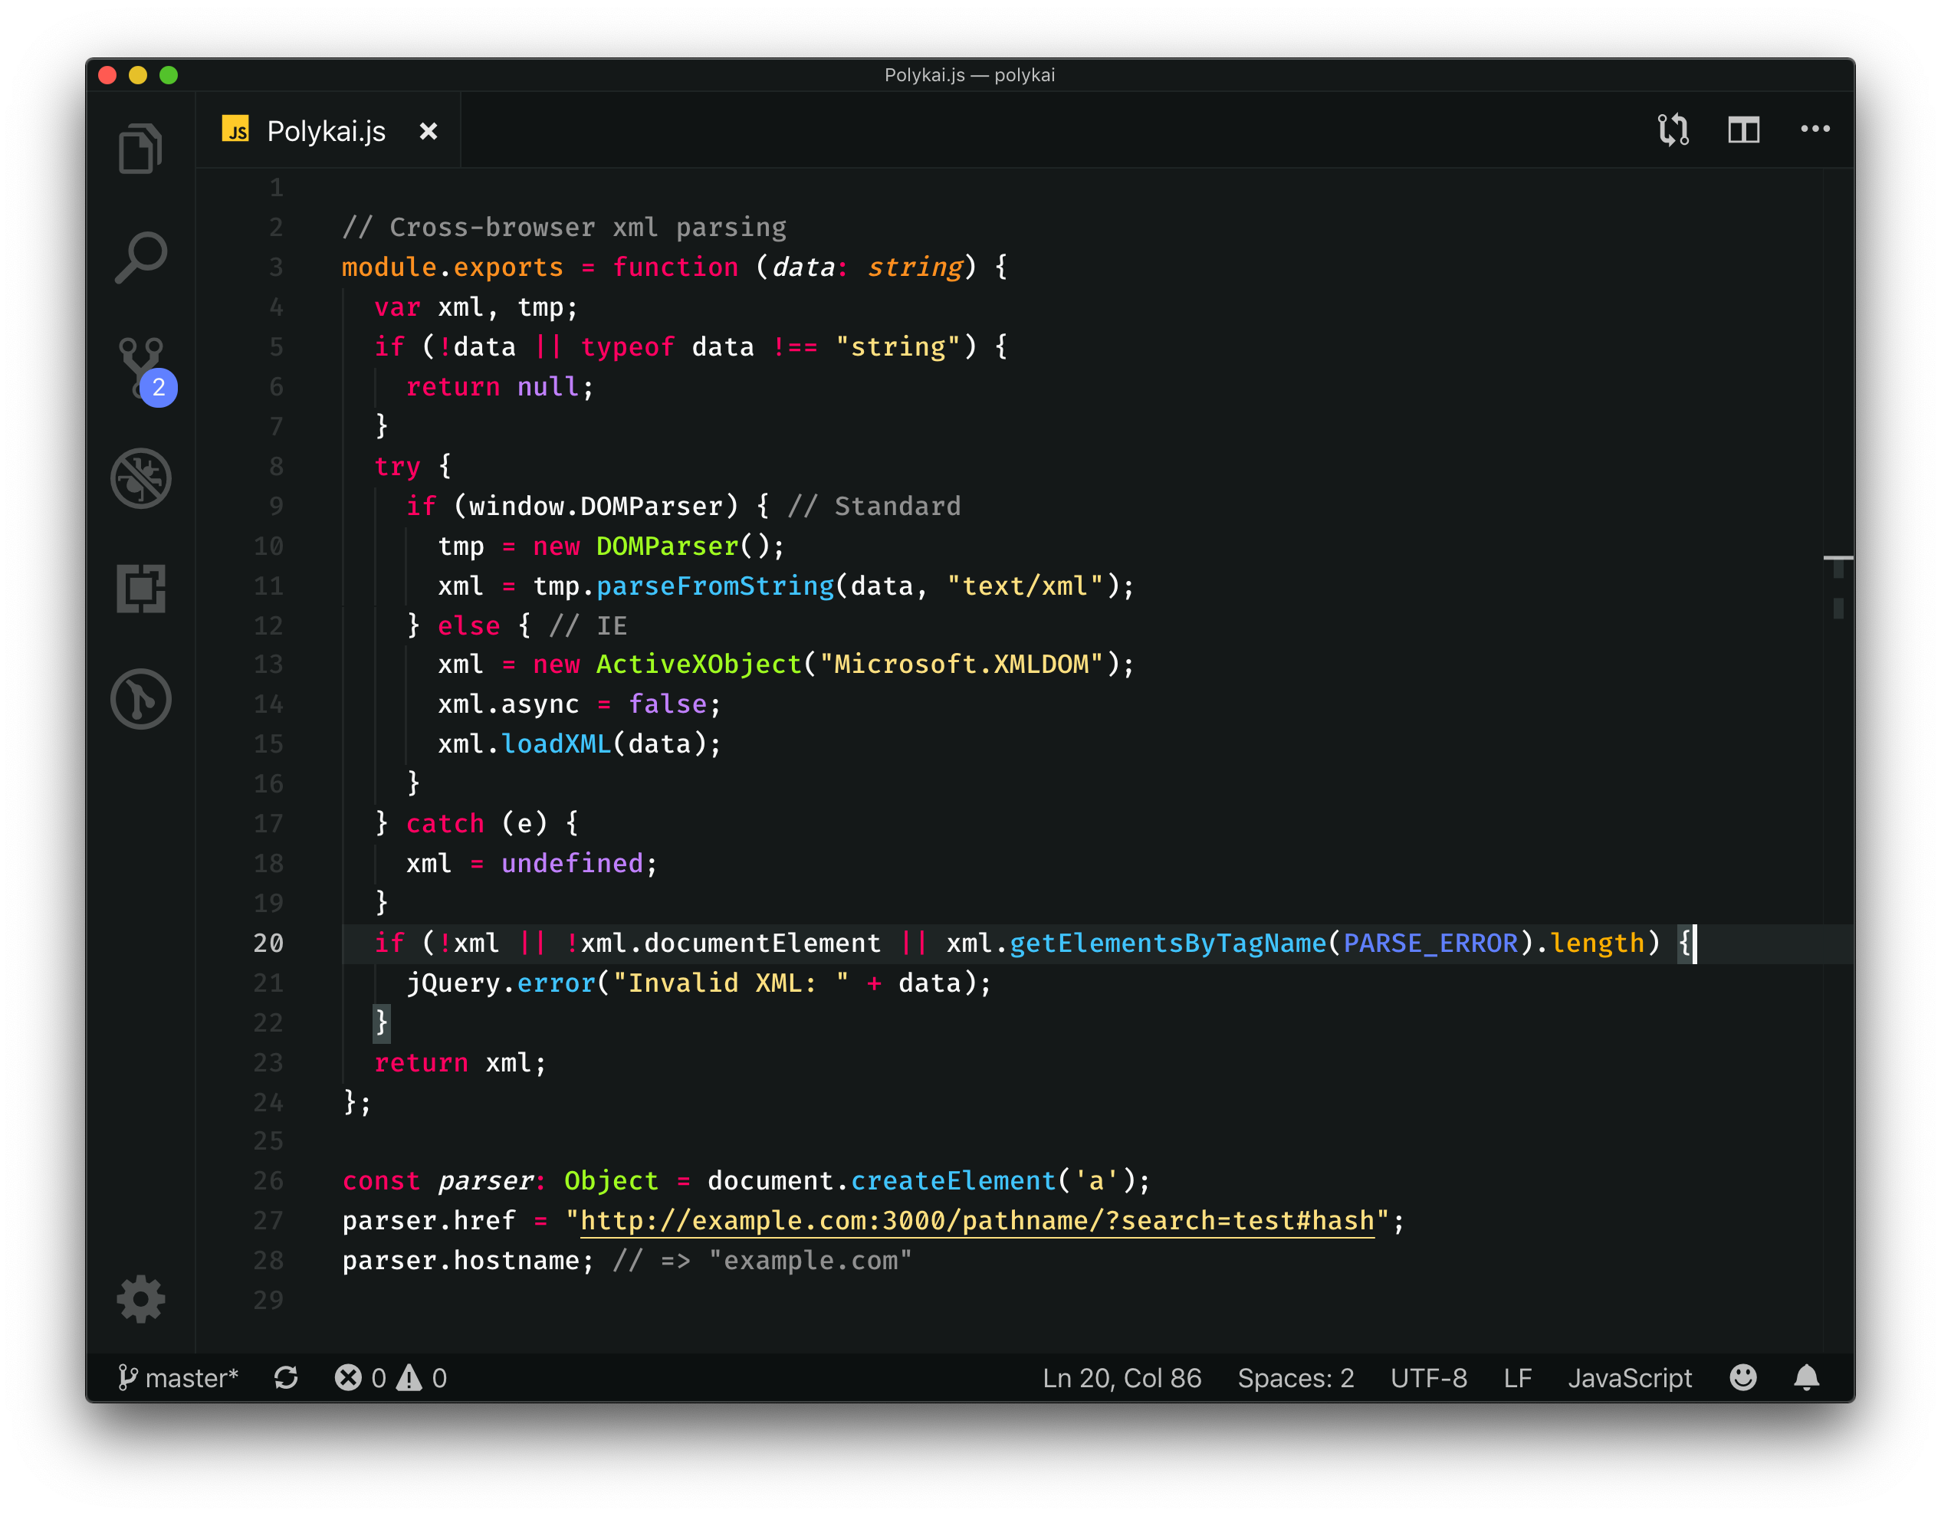Select the JavaScript language mode
Viewport: 1941px width, 1516px height.
(x=1629, y=1377)
